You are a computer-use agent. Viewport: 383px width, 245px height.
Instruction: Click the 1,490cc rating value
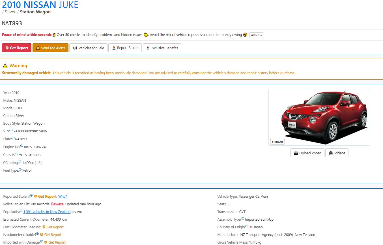pyautogui.click(x=28, y=163)
